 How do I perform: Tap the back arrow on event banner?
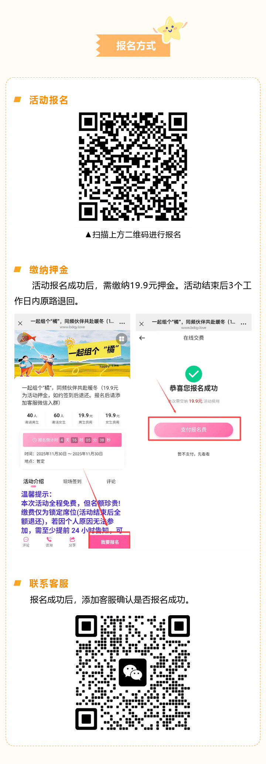pyautogui.click(x=23, y=338)
